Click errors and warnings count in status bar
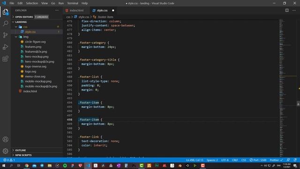The image size is (300, 169). tap(9, 160)
